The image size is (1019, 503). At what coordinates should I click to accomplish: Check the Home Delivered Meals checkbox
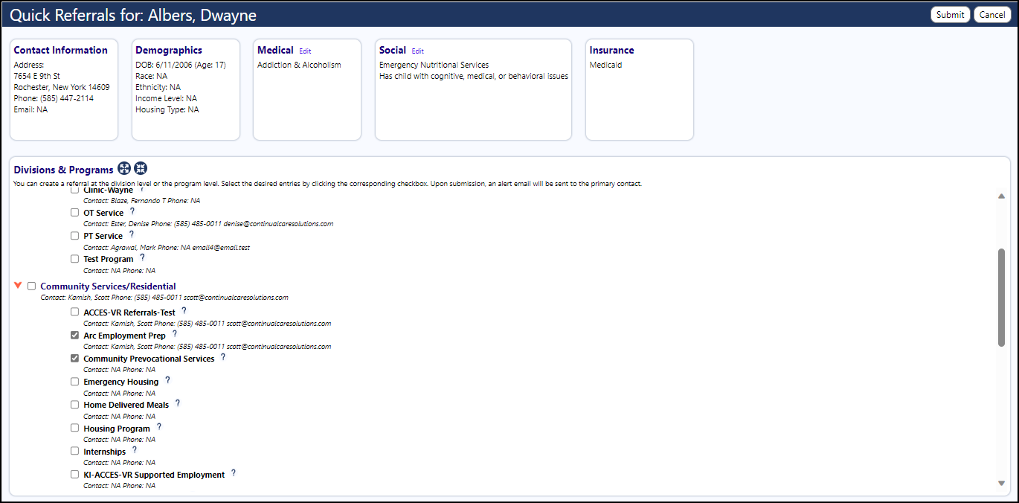click(74, 405)
